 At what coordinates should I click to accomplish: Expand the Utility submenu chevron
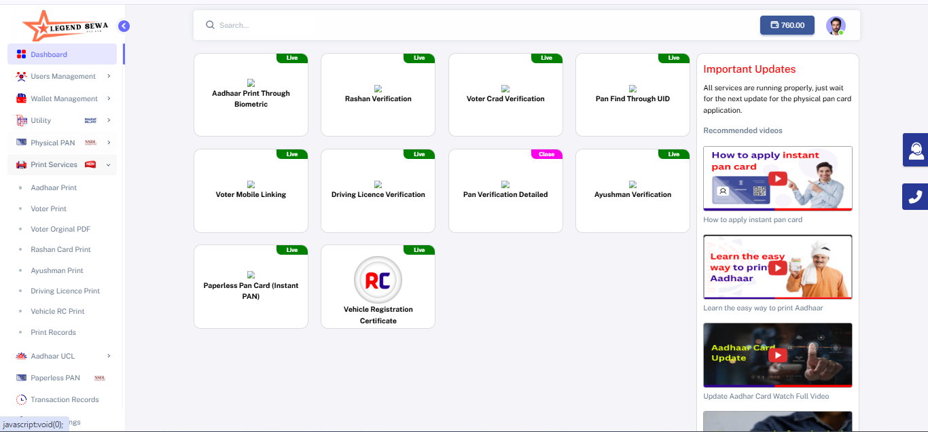coord(109,120)
